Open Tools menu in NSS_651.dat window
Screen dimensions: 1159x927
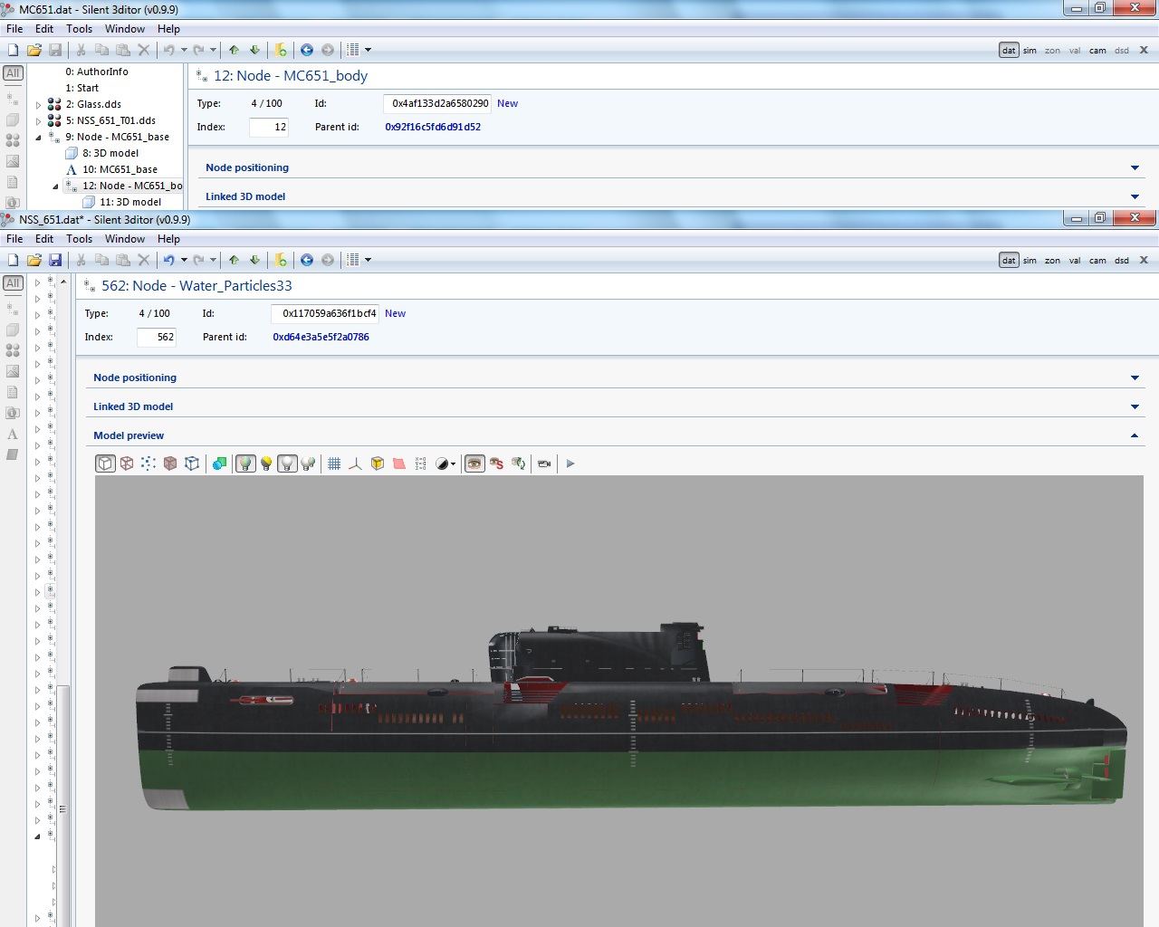coord(79,239)
